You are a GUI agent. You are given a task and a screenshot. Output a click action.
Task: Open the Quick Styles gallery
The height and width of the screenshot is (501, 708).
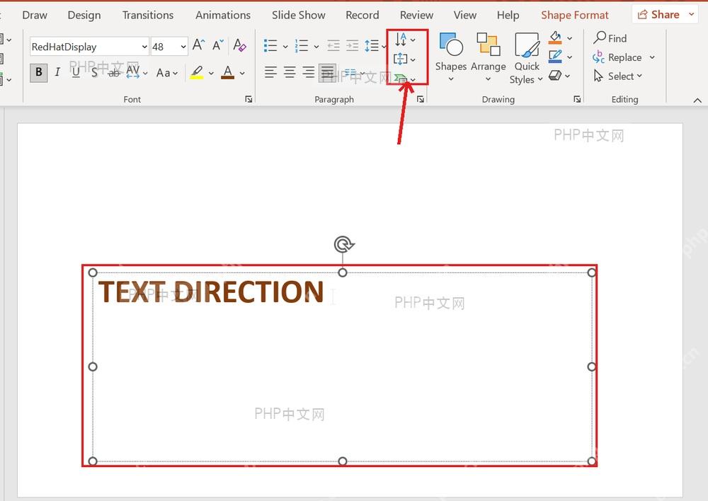pyautogui.click(x=526, y=59)
